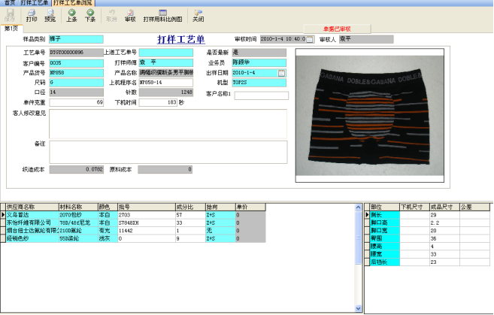Viewport: 494px width, 315px height.
Task: Open 预览 print preview from toolbar
Action: [x=50, y=16]
